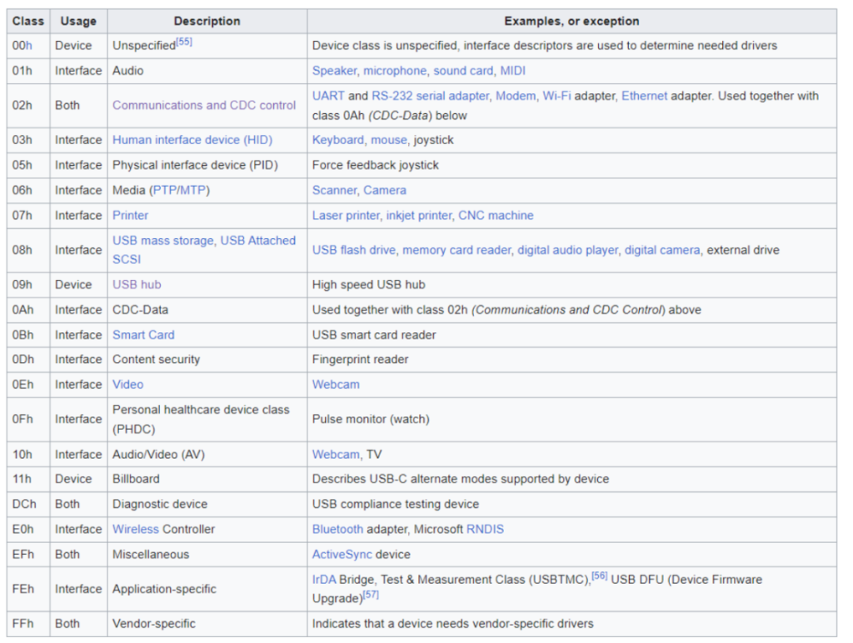
Task: Click footnote reference 55 next to Unspecified
Action: tap(184, 42)
